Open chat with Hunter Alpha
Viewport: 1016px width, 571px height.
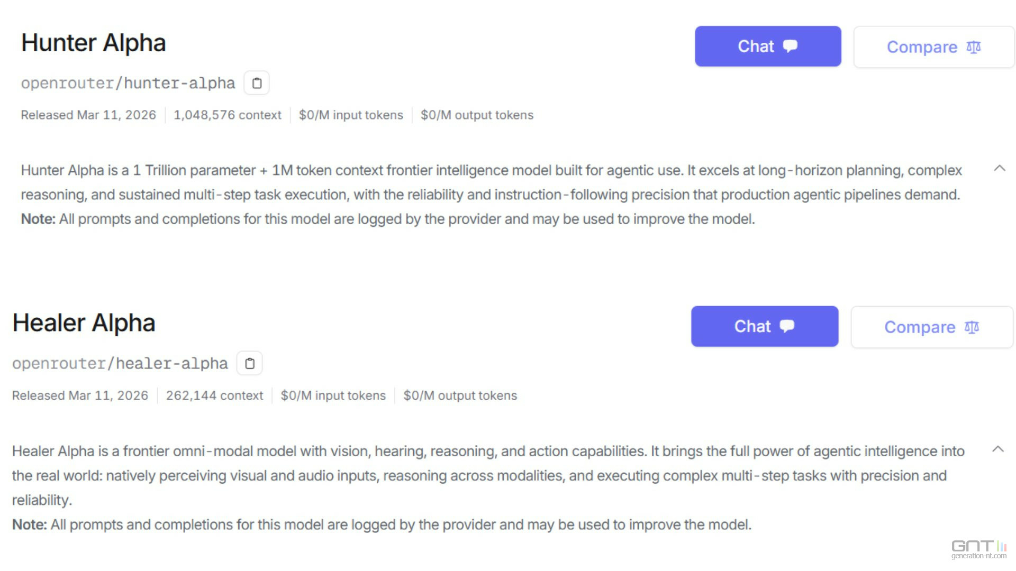(x=768, y=46)
